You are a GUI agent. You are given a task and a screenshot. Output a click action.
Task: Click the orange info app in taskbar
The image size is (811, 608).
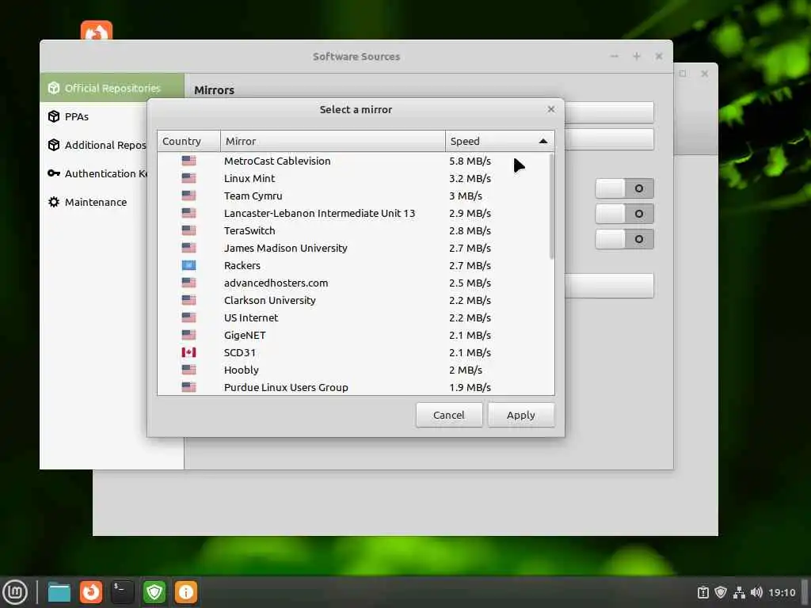(185, 592)
